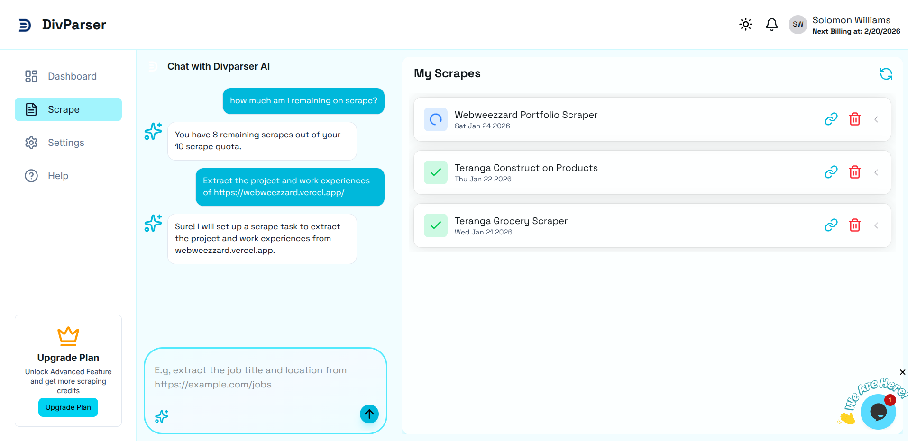The width and height of the screenshot is (908, 441).
Task: Expand details for Webweezzard Portfolio Scraper
Action: point(876,119)
